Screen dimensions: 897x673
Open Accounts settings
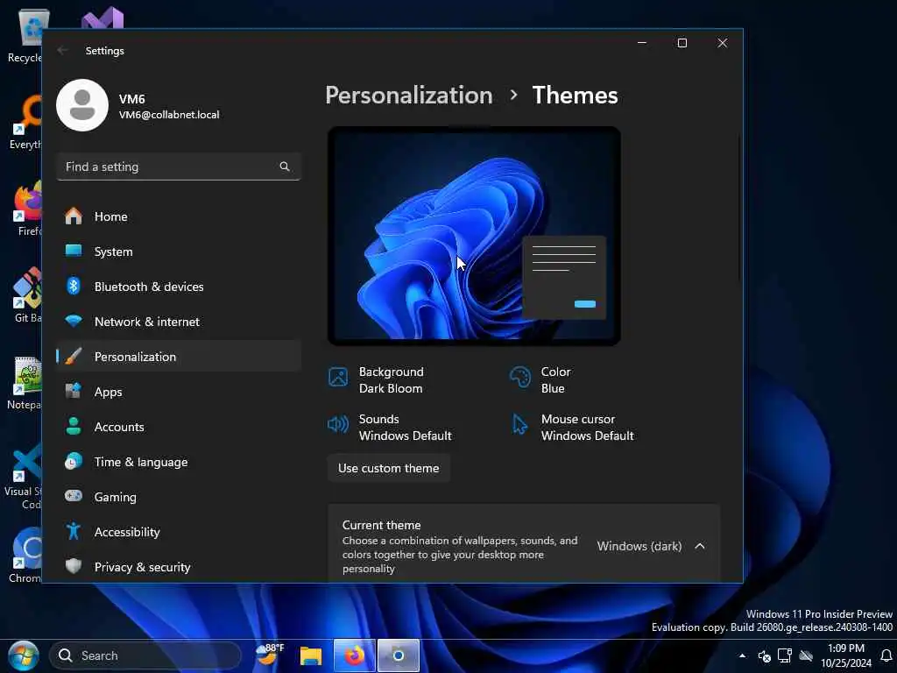click(x=179, y=427)
